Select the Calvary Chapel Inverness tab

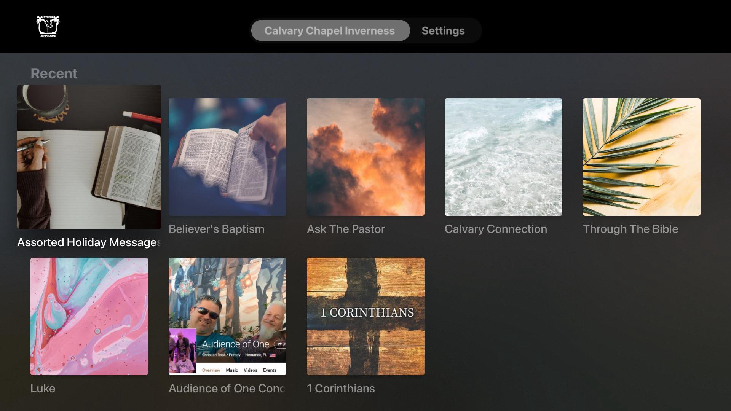(x=330, y=30)
